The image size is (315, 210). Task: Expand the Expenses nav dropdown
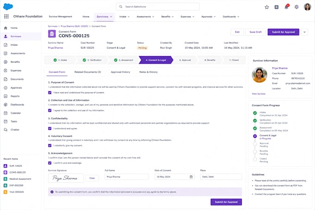click(193, 17)
